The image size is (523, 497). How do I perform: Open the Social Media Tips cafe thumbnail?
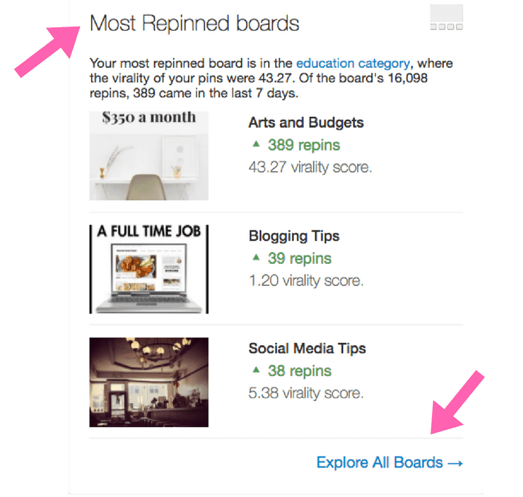coord(148,382)
